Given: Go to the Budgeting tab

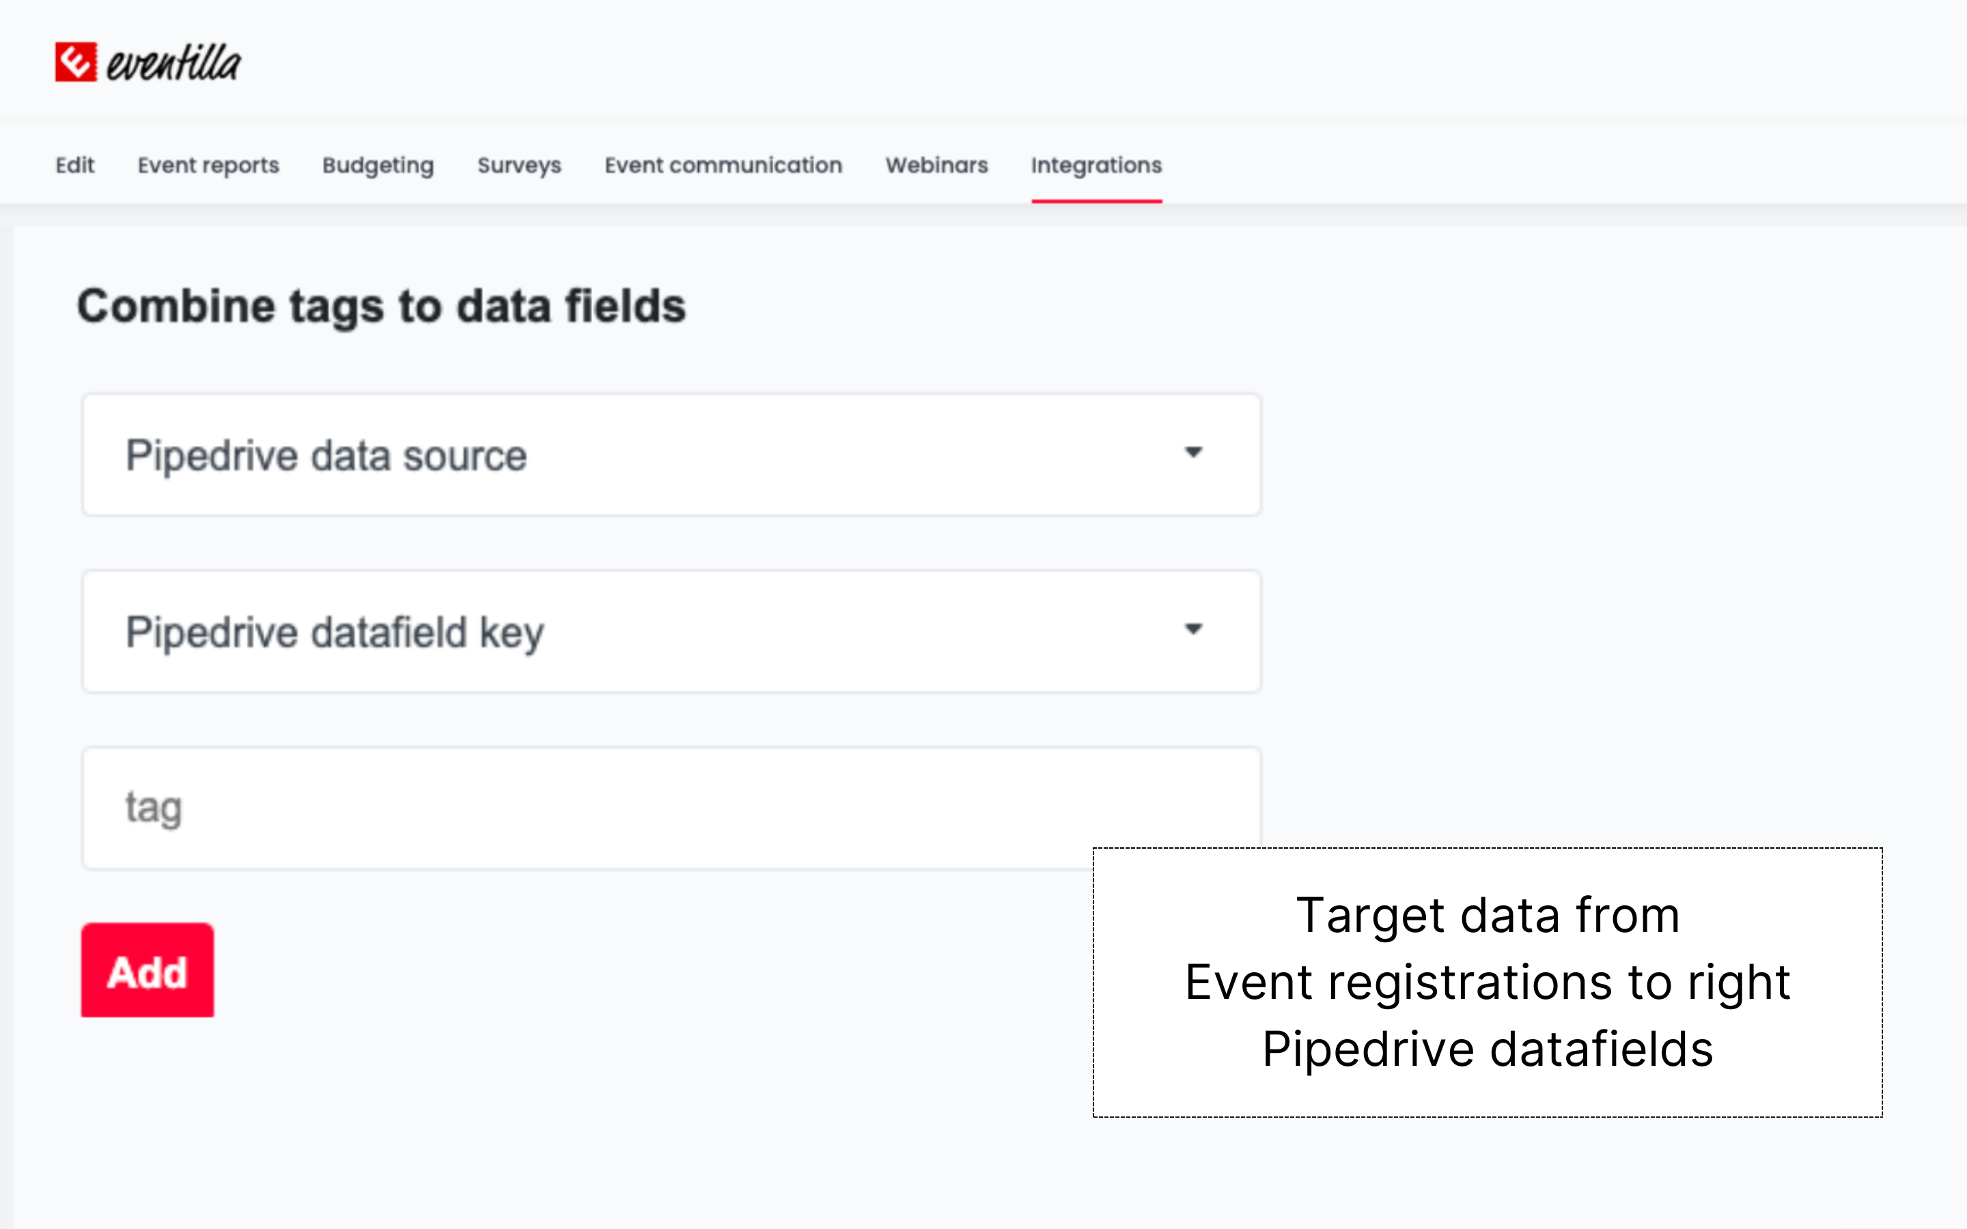Looking at the screenshot, I should 378,165.
